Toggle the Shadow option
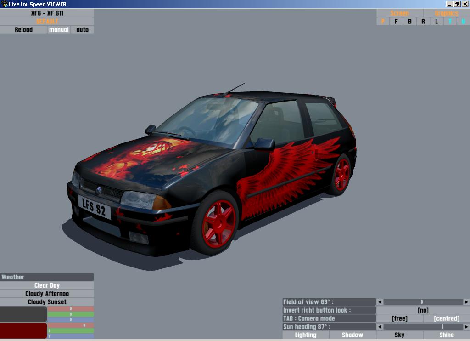 [352, 335]
